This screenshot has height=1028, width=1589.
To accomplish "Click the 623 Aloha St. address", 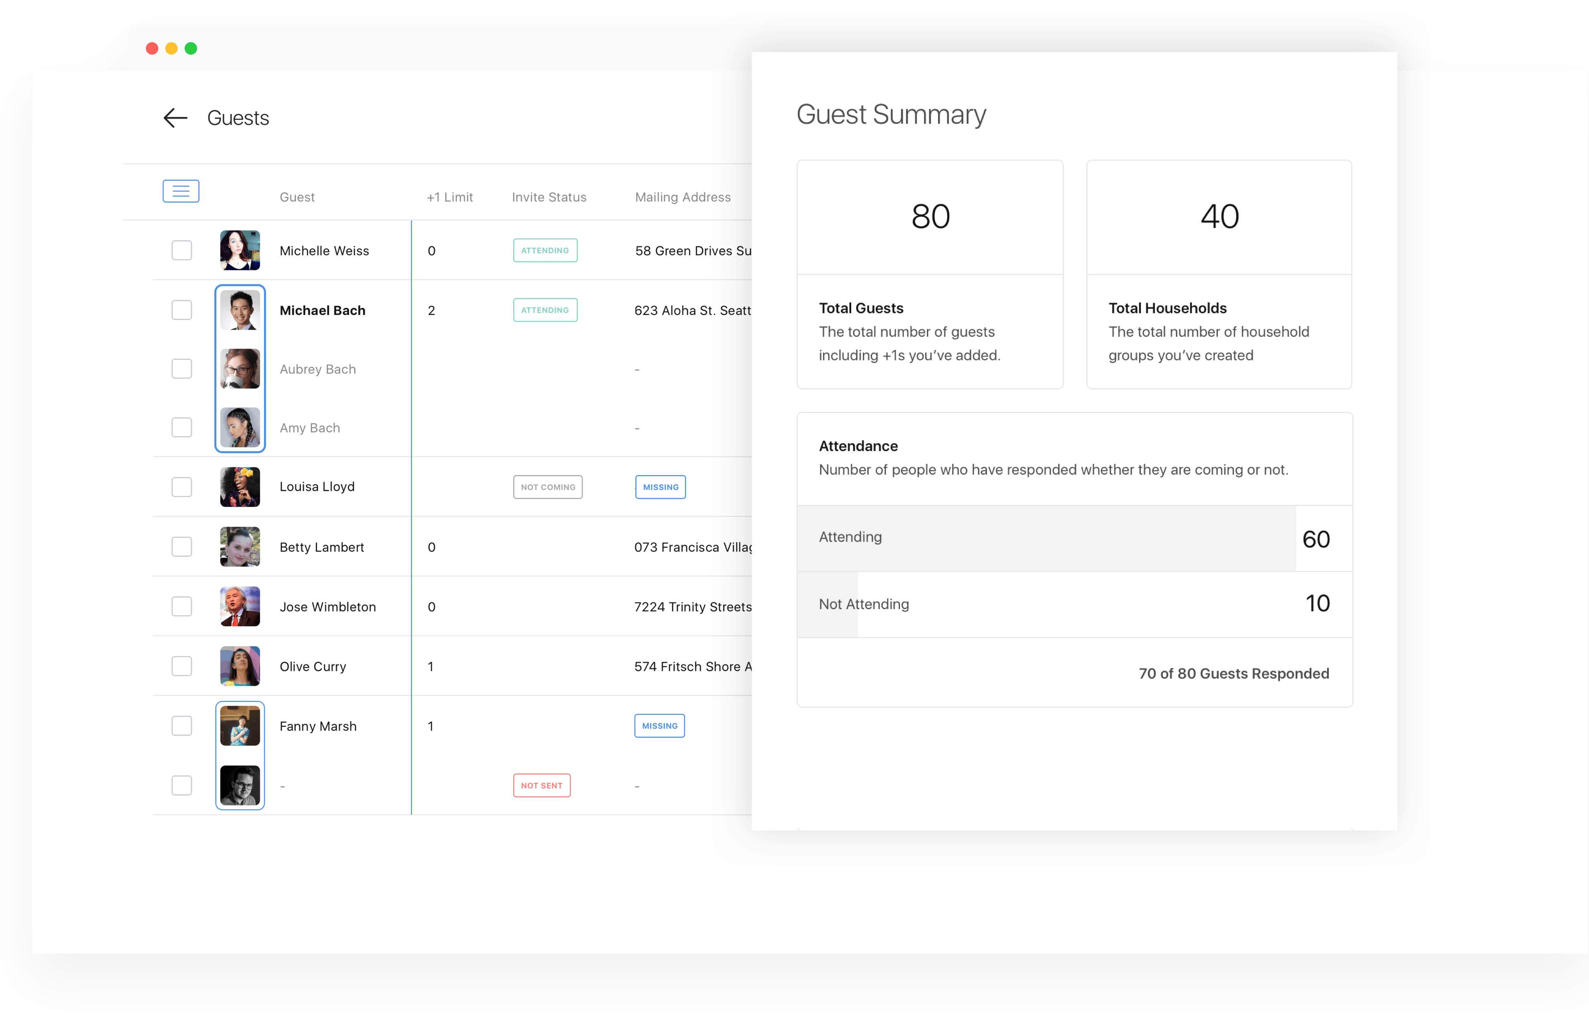I will pyautogui.click(x=693, y=310).
